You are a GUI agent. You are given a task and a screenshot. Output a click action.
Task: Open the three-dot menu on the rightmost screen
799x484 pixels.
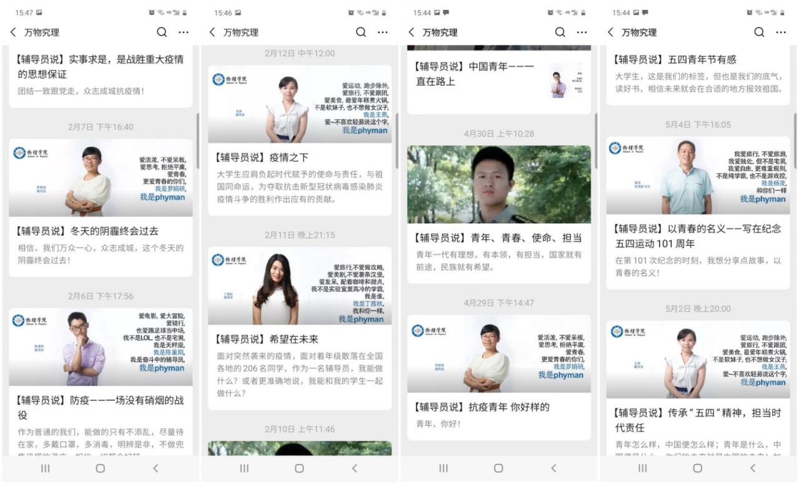781,32
